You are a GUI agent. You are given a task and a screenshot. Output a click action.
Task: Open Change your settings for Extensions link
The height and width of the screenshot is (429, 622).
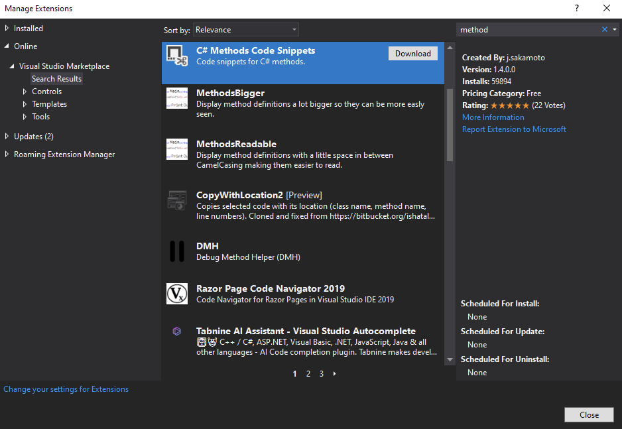66,389
